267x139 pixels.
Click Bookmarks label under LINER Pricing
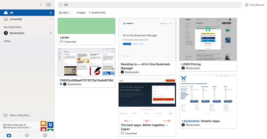pyautogui.click(x=193, y=68)
